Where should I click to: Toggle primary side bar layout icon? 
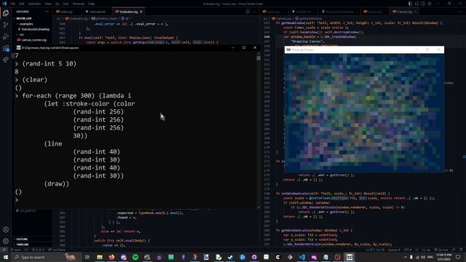tap(410, 4)
